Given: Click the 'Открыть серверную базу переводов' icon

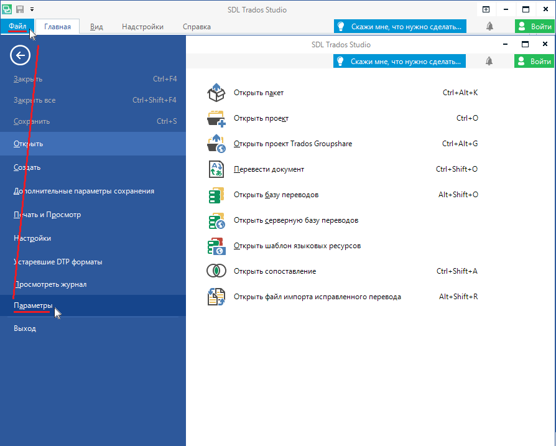Looking at the screenshot, I should point(215,220).
